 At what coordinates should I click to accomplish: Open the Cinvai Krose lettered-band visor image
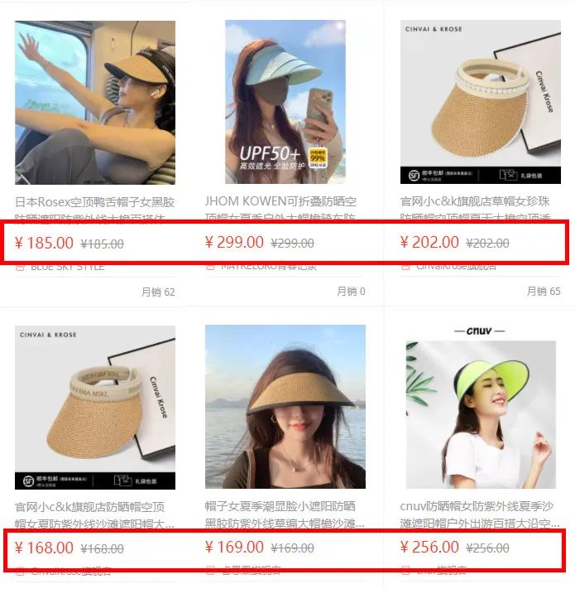tap(95, 408)
